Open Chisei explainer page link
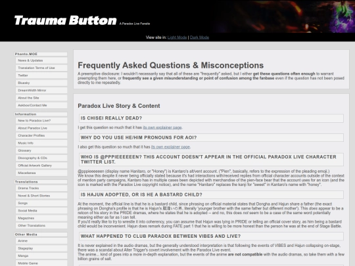Image resolution: width=355 pixels, height=266 pixels. [162, 127]
